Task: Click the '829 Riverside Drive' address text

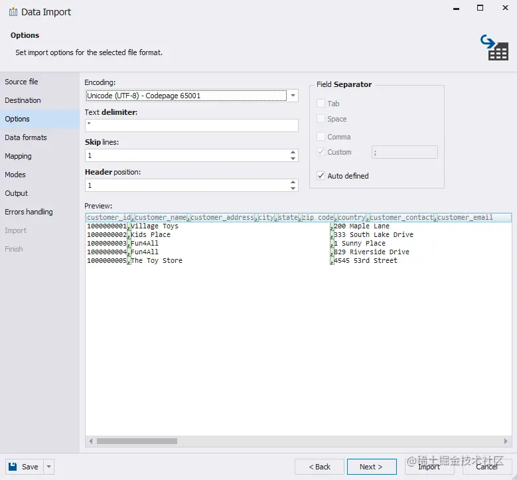Action: pos(371,252)
